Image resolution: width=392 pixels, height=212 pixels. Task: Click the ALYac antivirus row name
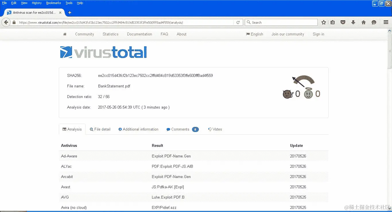click(x=66, y=166)
